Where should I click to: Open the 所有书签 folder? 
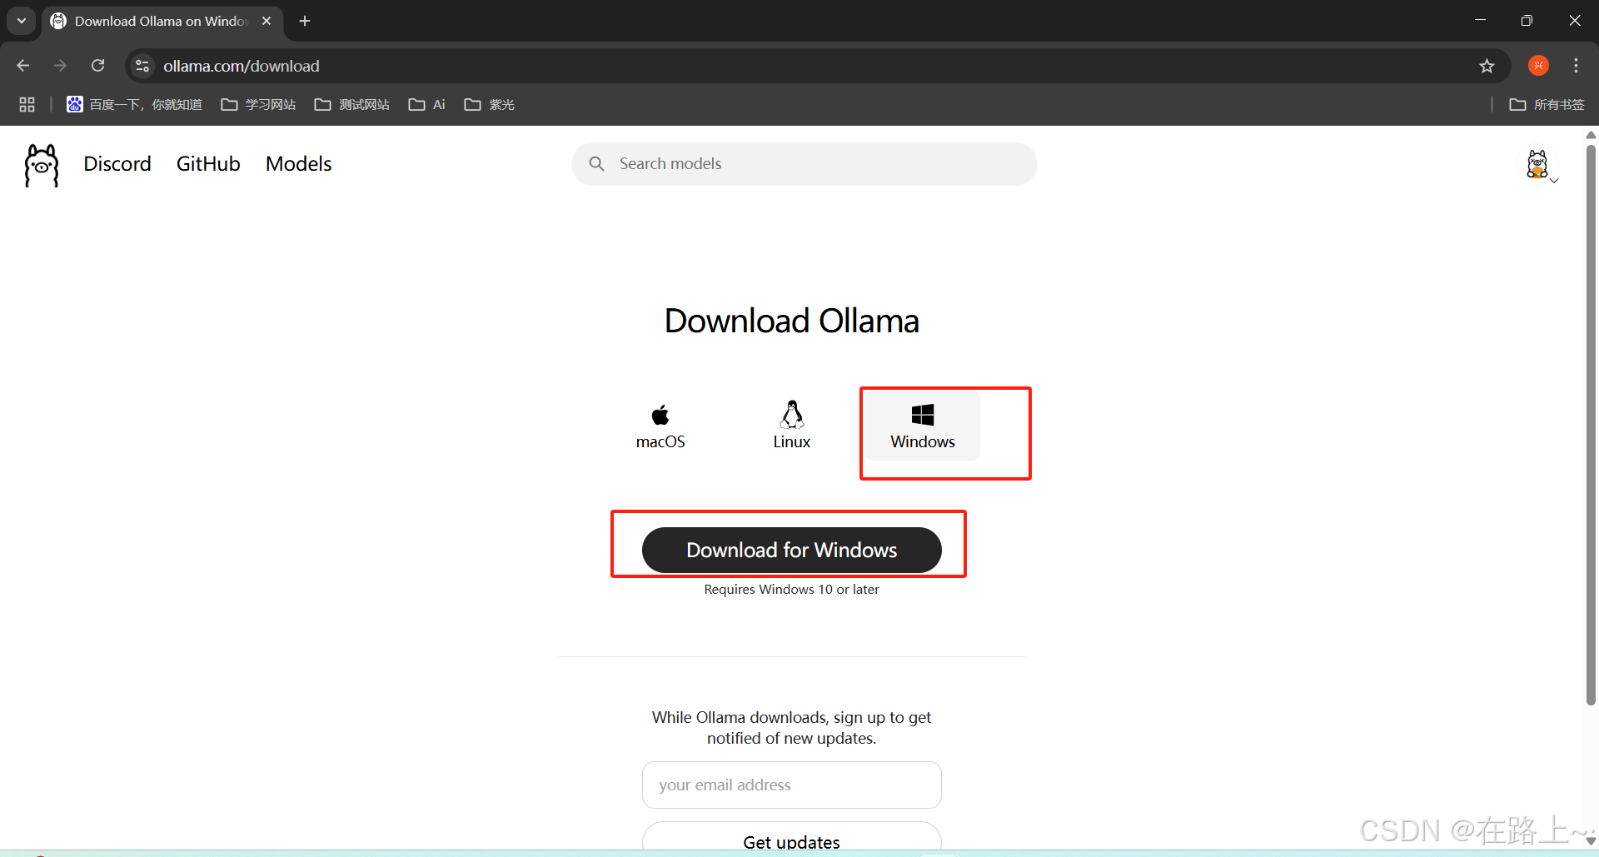point(1547,104)
